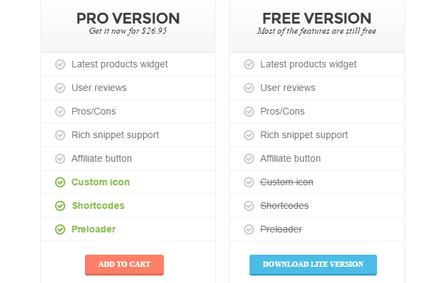Click check icon next to Pro Latest products widget
The width and height of the screenshot is (437, 283).
pos(60,64)
